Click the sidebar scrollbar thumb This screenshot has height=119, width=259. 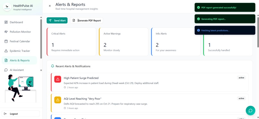pos(41,39)
